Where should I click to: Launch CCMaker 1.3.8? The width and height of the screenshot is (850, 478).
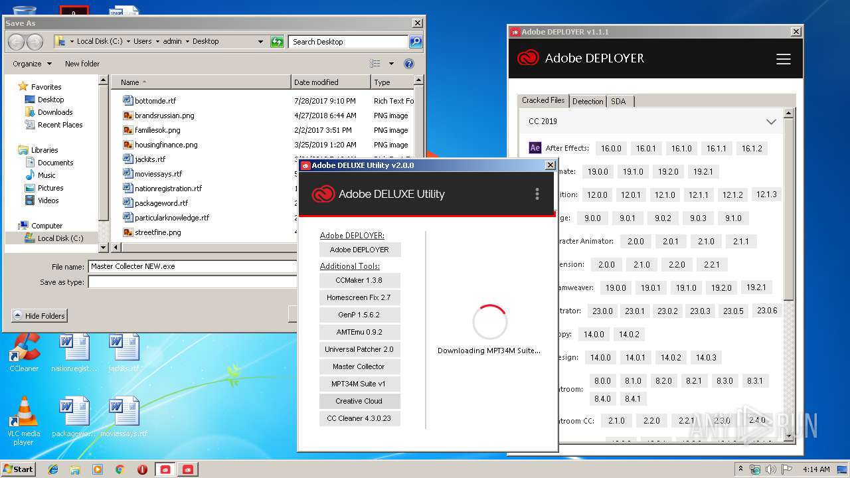[359, 280]
